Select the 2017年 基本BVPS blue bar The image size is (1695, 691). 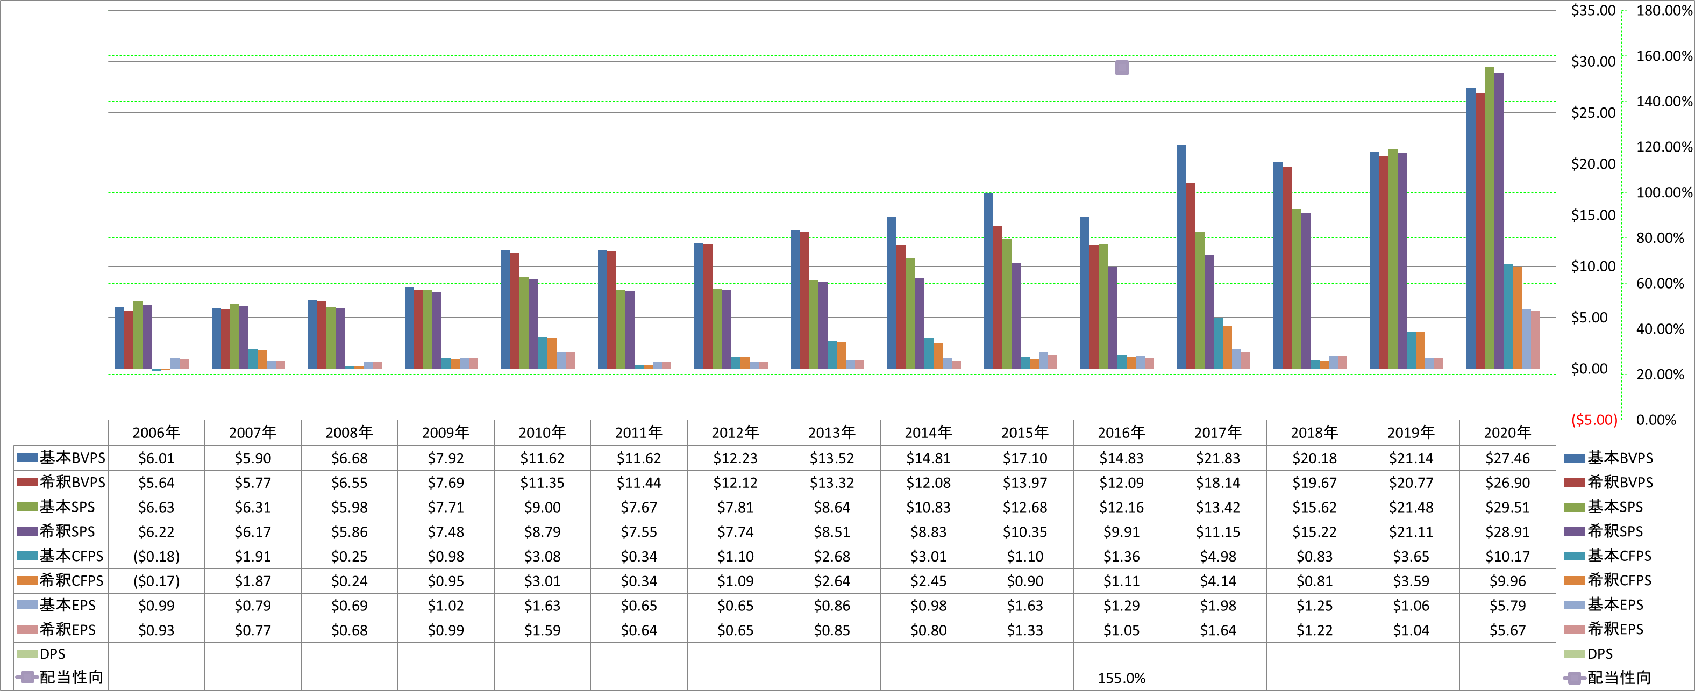coord(1182,257)
